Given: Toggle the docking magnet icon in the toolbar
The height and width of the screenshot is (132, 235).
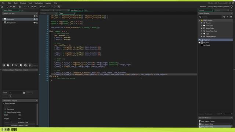Looking at the screenshot, I should click(59, 7).
